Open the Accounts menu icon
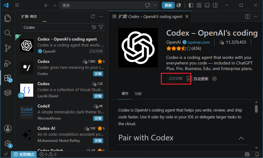This screenshot has width=263, height=158. [x=8, y=129]
